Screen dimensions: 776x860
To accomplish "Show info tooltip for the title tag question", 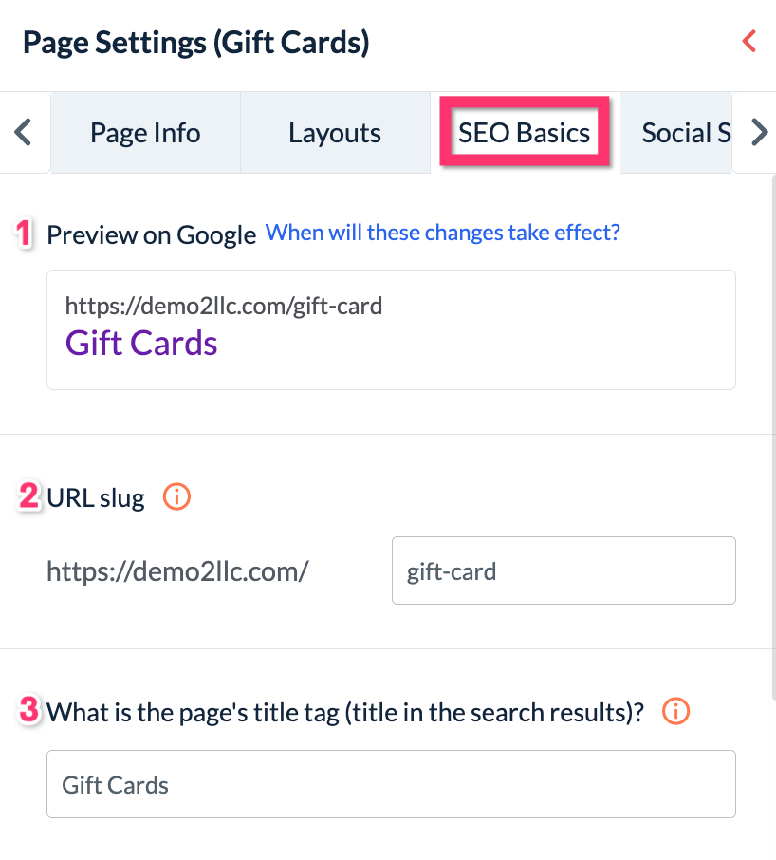I will (x=675, y=711).
